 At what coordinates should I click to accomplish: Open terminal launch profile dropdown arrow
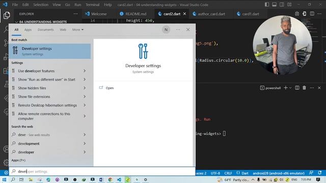coord(290,88)
